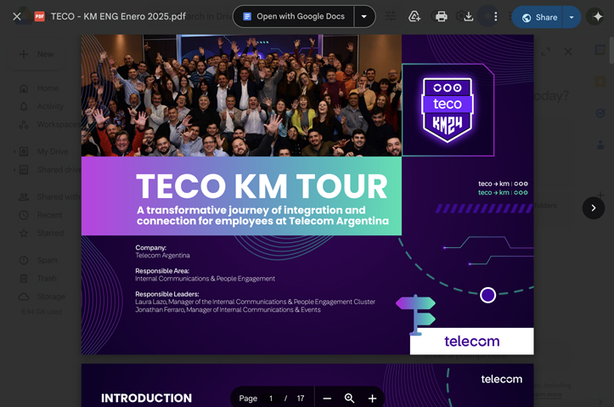Viewport: 614px width, 407px height.
Task: Click the file name TECO - KM ENG Enero 2025.pdf
Action: 118,16
